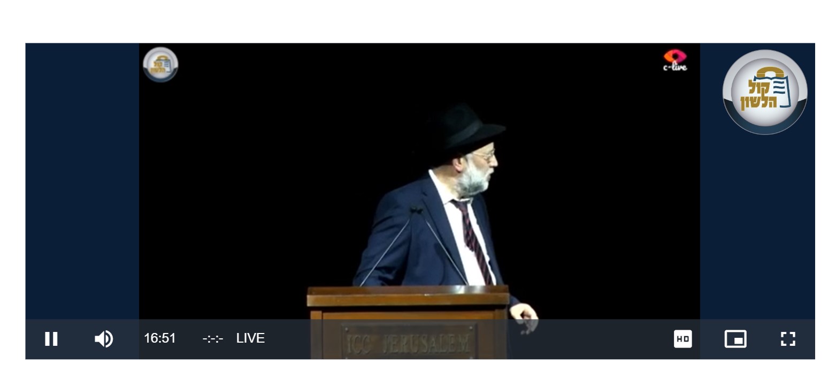Click the -:-:- duration display

(213, 338)
